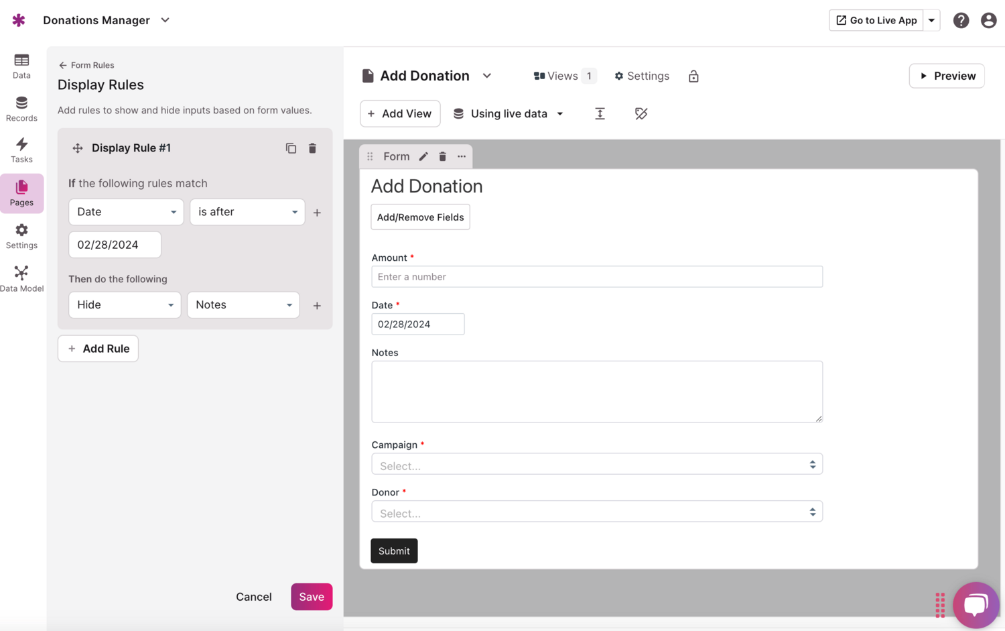This screenshot has height=631, width=1005.
Task: Click the pencil icon to edit Form
Action: pos(423,156)
